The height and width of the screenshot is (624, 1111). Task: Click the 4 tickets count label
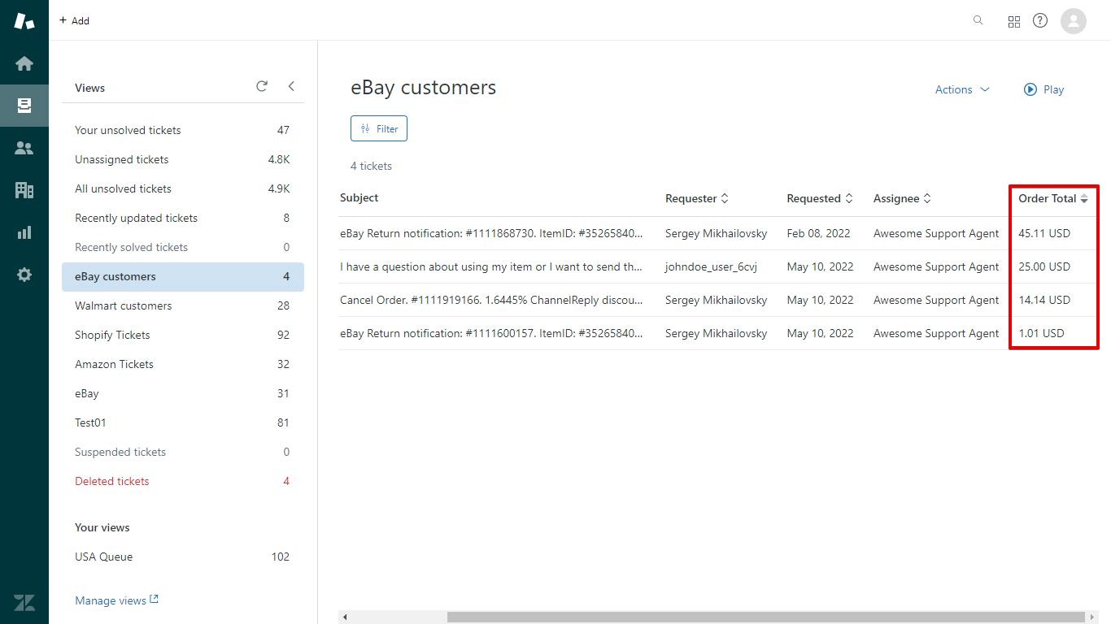click(x=371, y=166)
